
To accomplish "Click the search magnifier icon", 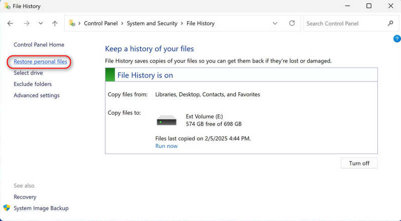I will coord(390,23).
